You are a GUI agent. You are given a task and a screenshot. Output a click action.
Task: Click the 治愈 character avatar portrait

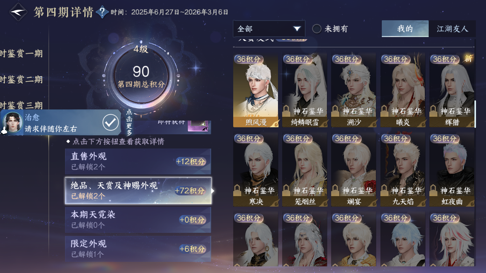click(x=13, y=123)
